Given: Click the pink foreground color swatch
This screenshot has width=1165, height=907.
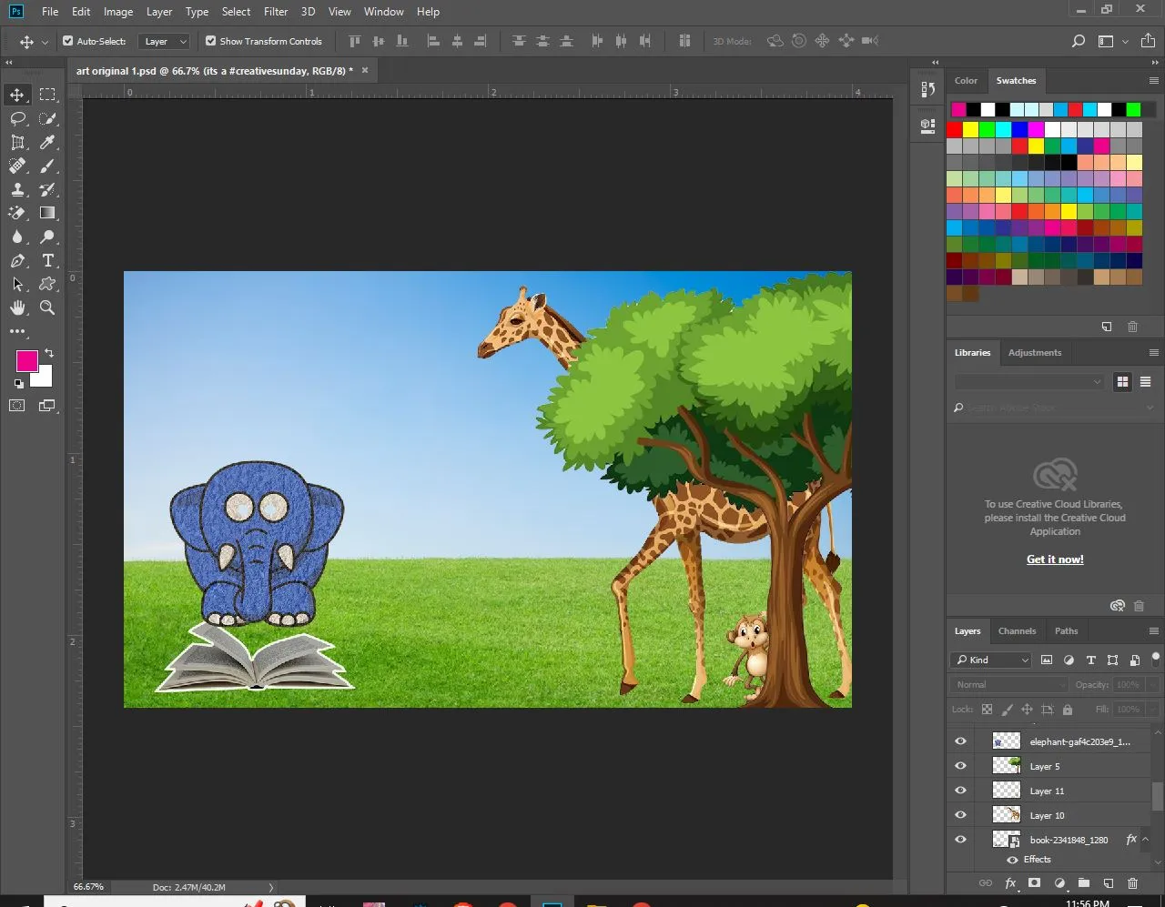Looking at the screenshot, I should (26, 360).
